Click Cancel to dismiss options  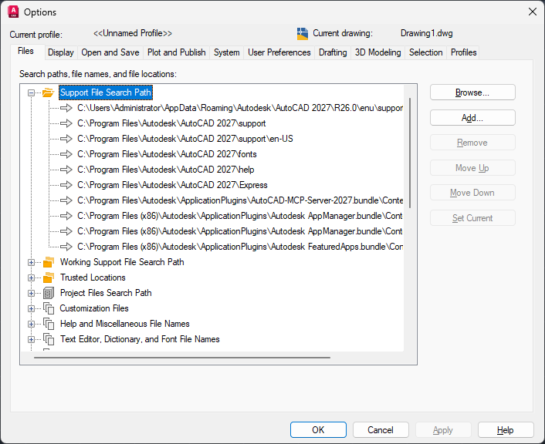coord(381,430)
